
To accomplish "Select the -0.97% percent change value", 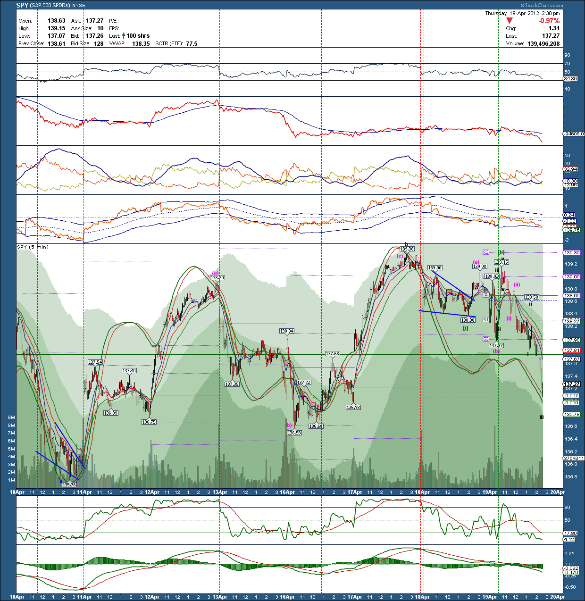I will 549,21.
